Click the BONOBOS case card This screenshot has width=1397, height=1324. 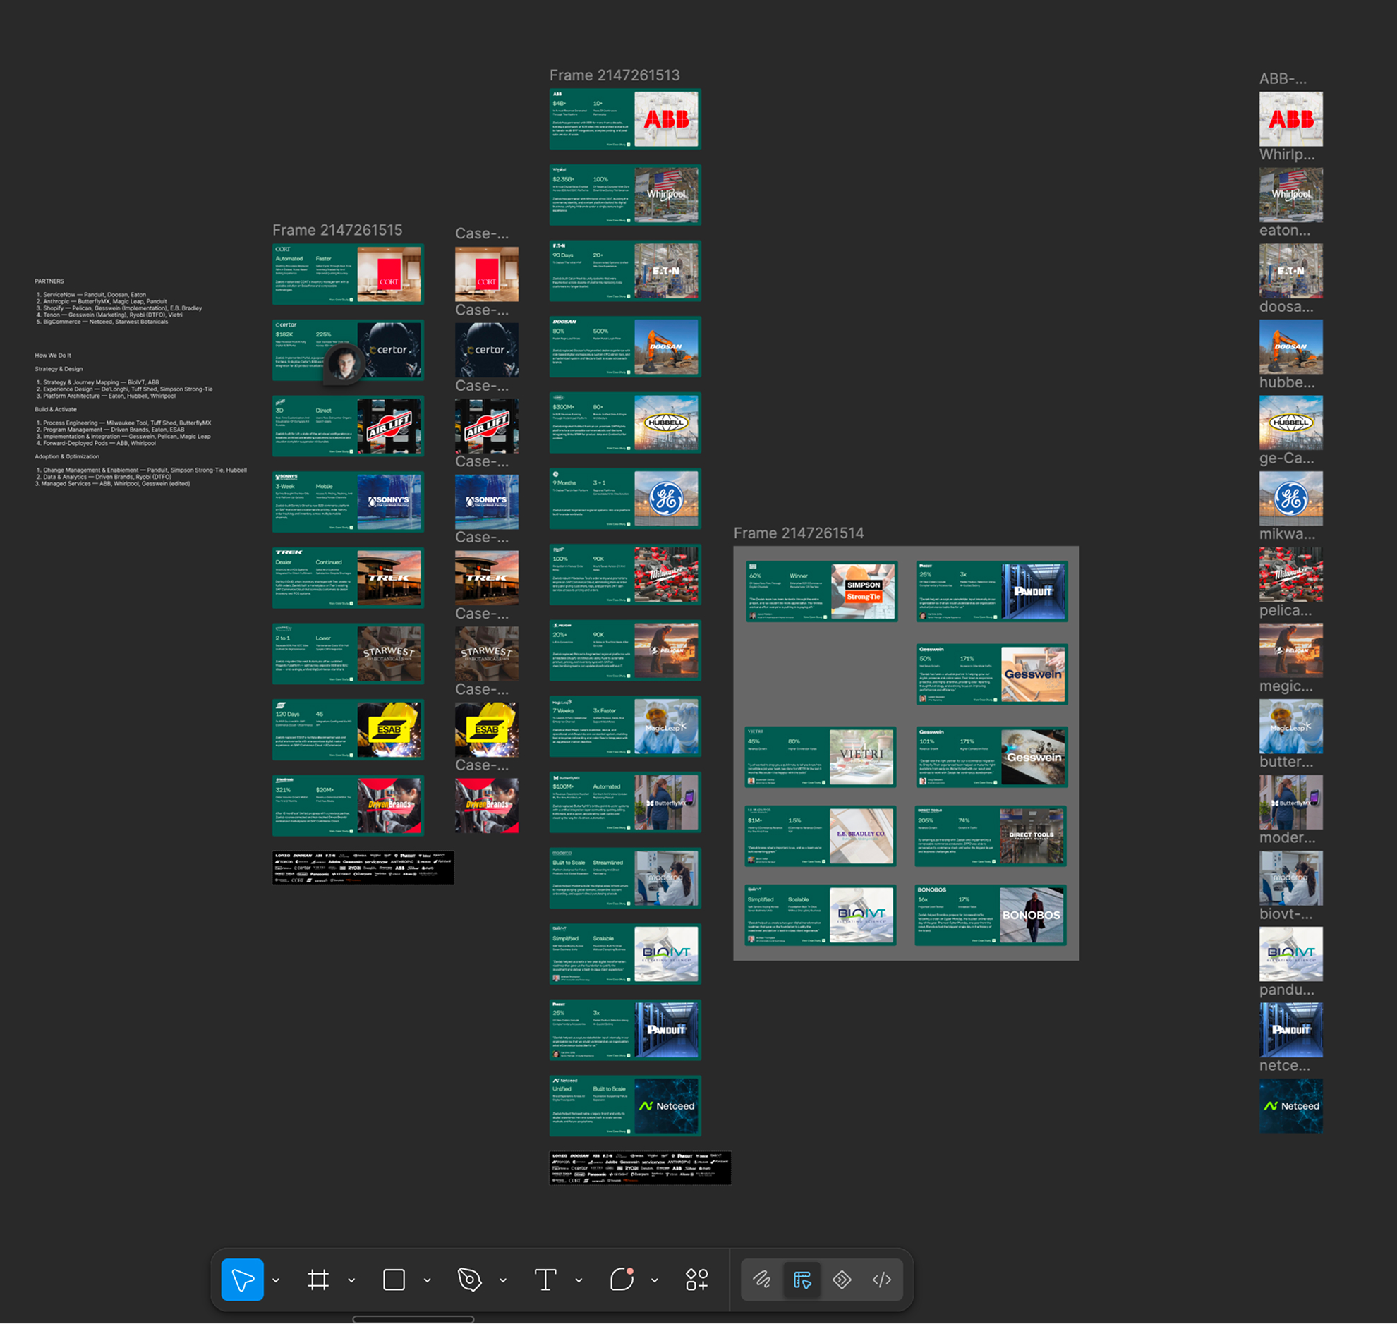tap(991, 915)
